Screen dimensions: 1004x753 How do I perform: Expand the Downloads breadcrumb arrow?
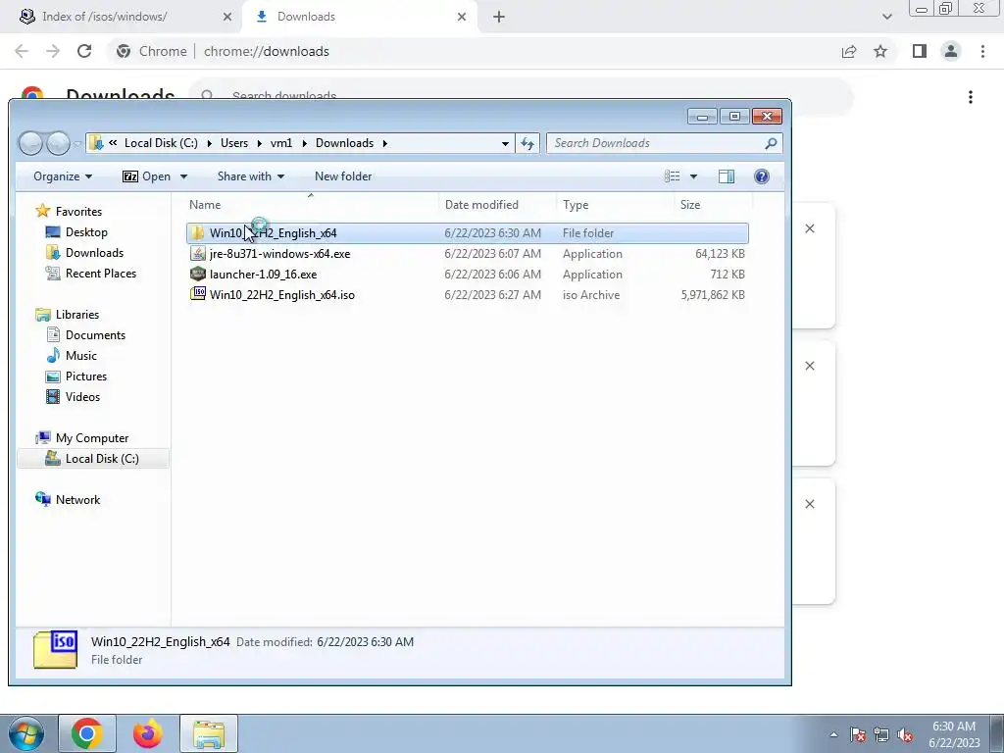click(x=384, y=143)
